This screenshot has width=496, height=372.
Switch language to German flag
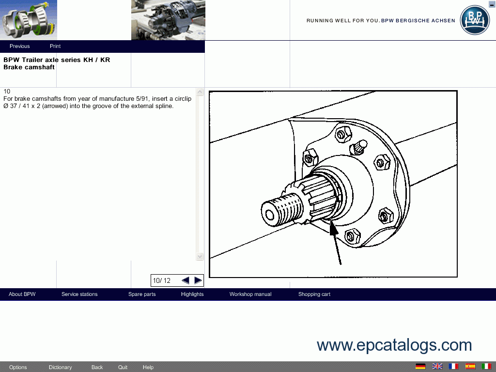420,367
